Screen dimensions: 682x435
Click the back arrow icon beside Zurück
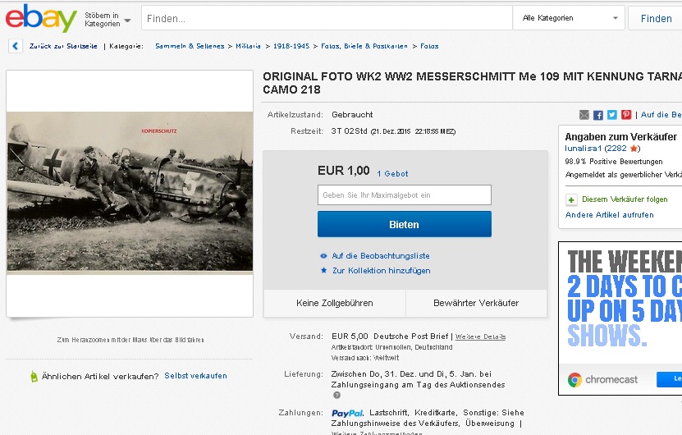click(16, 46)
